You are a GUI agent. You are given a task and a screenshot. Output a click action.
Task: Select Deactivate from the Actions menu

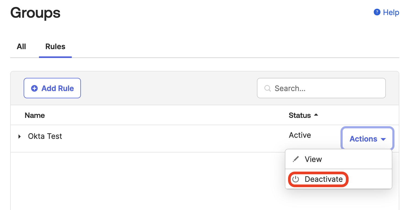(324, 179)
